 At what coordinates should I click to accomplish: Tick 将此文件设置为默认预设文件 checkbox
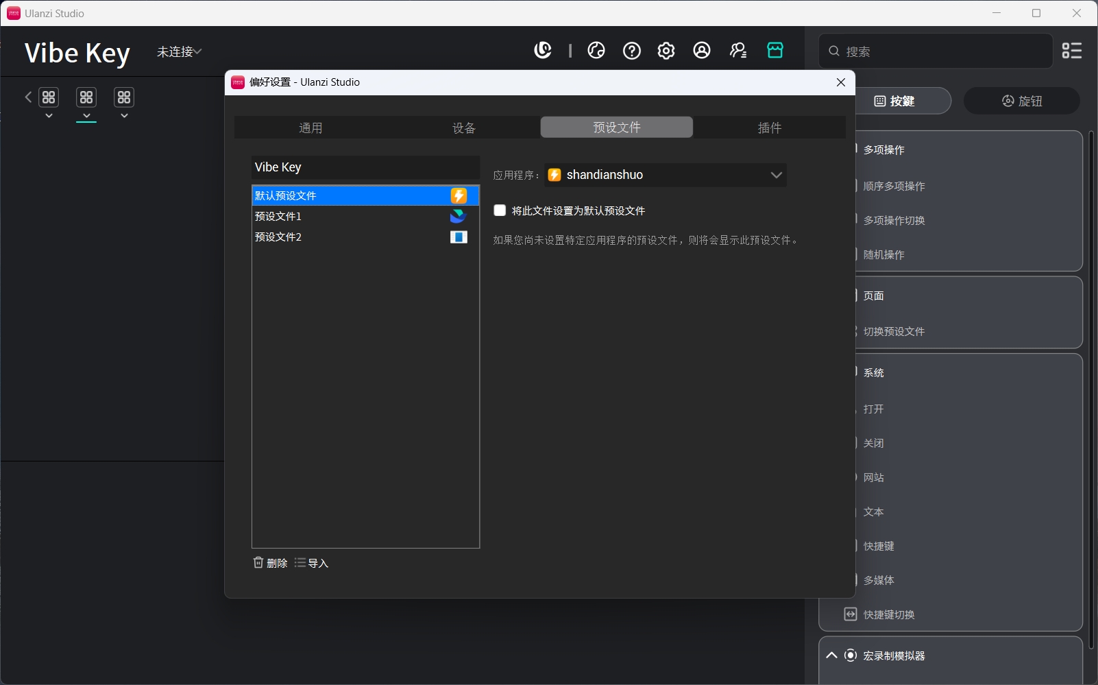(500, 211)
